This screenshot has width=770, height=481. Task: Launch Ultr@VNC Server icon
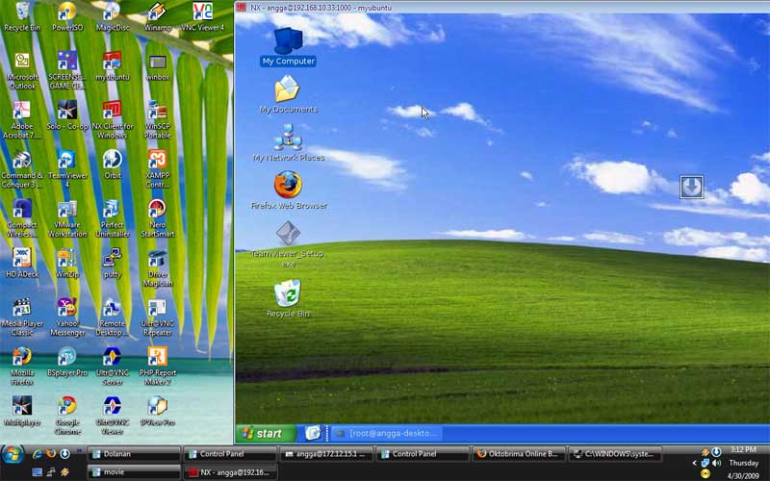click(x=112, y=367)
